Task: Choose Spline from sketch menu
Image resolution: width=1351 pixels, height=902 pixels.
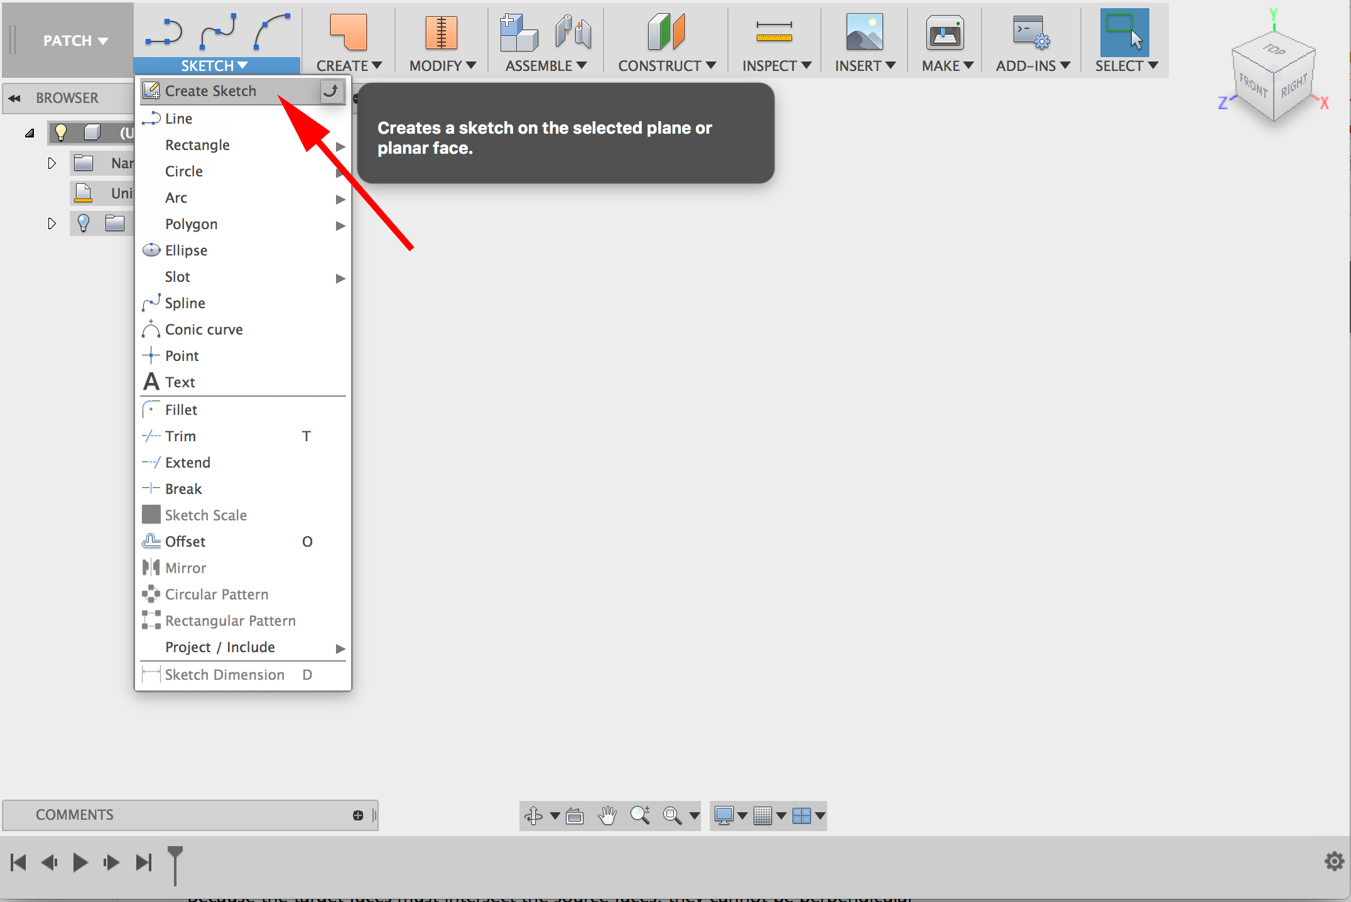Action: click(242, 303)
